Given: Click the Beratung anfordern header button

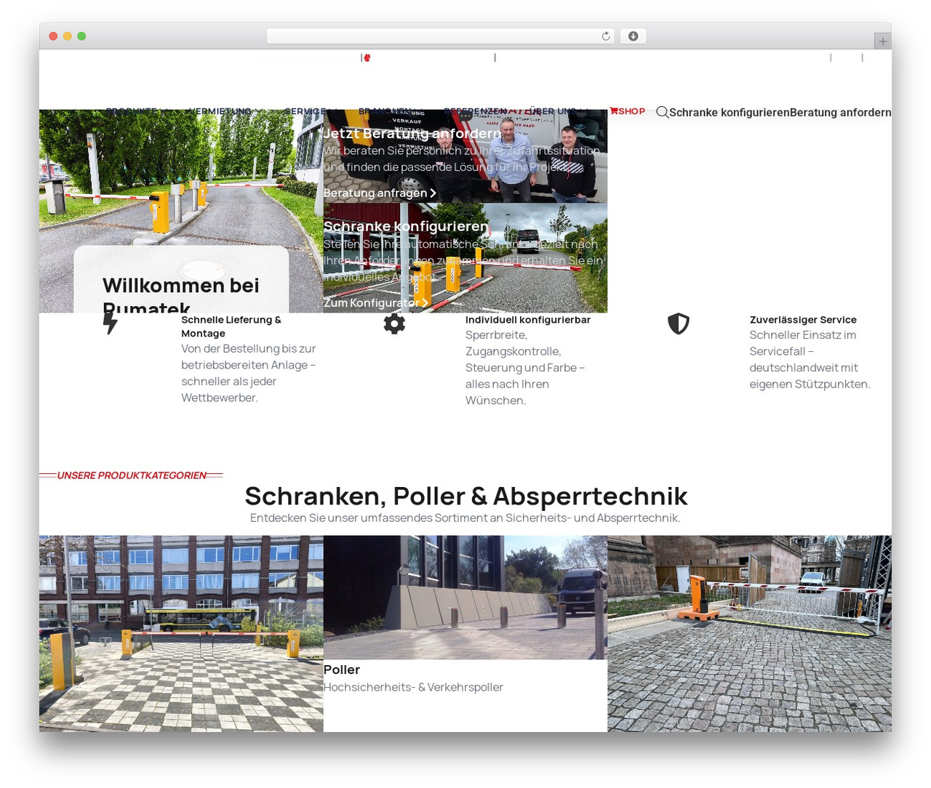Looking at the screenshot, I should point(840,112).
